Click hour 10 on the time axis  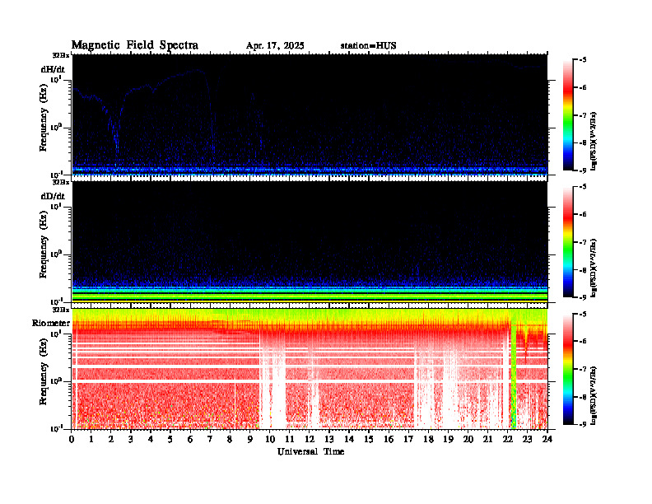270,439
